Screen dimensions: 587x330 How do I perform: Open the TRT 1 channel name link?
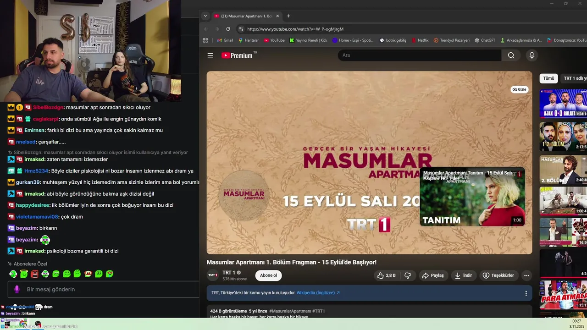click(x=229, y=273)
